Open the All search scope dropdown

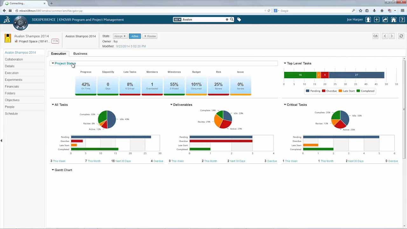click(x=177, y=19)
